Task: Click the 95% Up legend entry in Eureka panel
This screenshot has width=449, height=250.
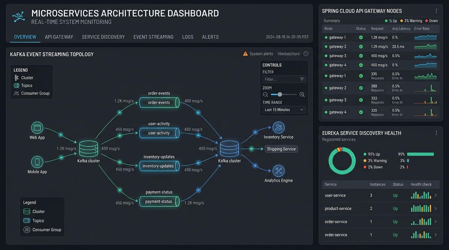Action: pyautogui.click(x=372, y=154)
